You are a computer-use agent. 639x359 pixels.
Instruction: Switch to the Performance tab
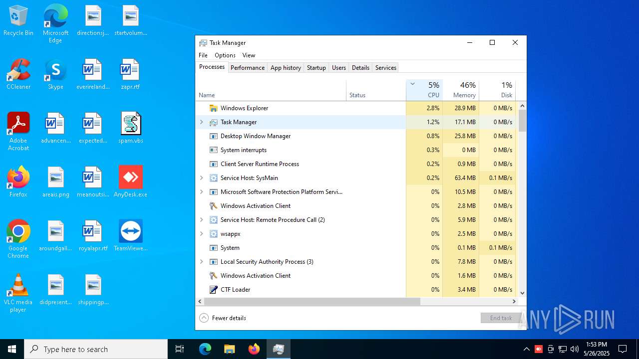[x=248, y=68]
